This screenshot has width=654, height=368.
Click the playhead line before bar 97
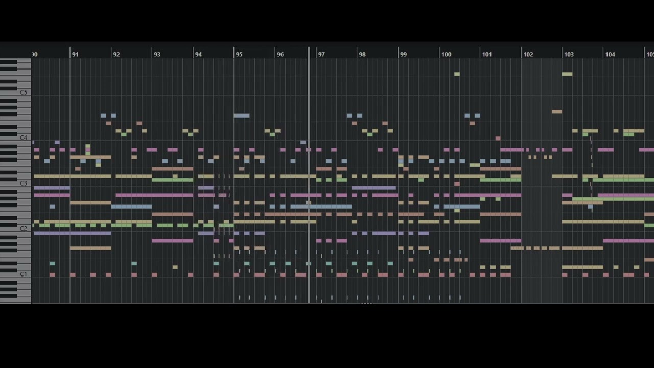pos(309,153)
